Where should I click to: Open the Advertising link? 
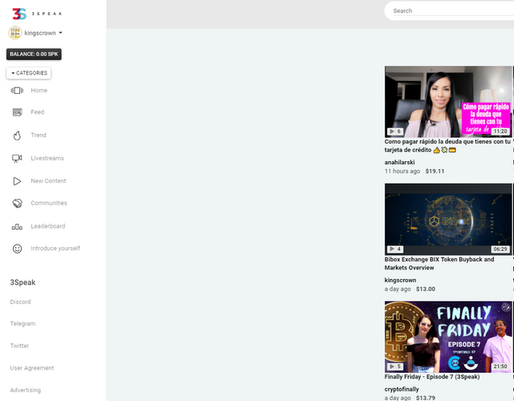pos(25,391)
